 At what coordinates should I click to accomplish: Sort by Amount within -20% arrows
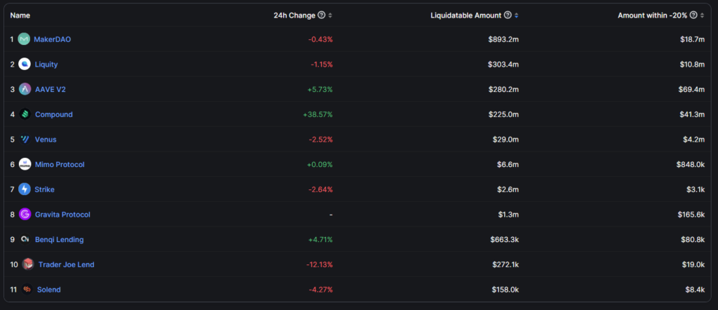click(x=703, y=15)
